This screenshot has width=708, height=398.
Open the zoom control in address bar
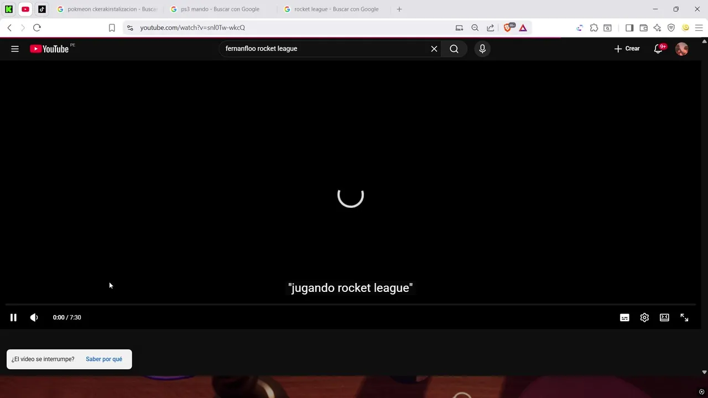tap(475, 28)
